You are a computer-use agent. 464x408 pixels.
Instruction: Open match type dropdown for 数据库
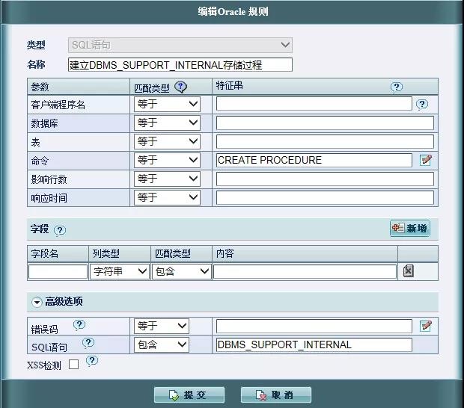tap(167, 123)
